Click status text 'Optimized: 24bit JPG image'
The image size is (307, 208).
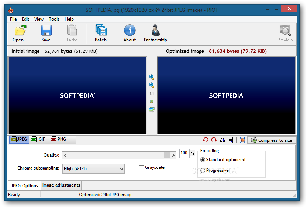pyautogui.click(x=106, y=195)
